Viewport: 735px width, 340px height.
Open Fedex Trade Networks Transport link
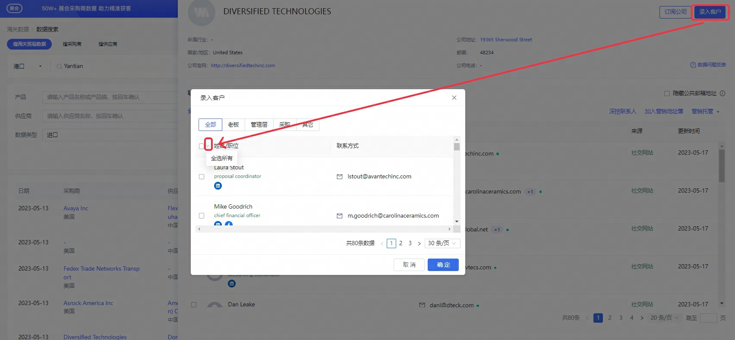[102, 273]
